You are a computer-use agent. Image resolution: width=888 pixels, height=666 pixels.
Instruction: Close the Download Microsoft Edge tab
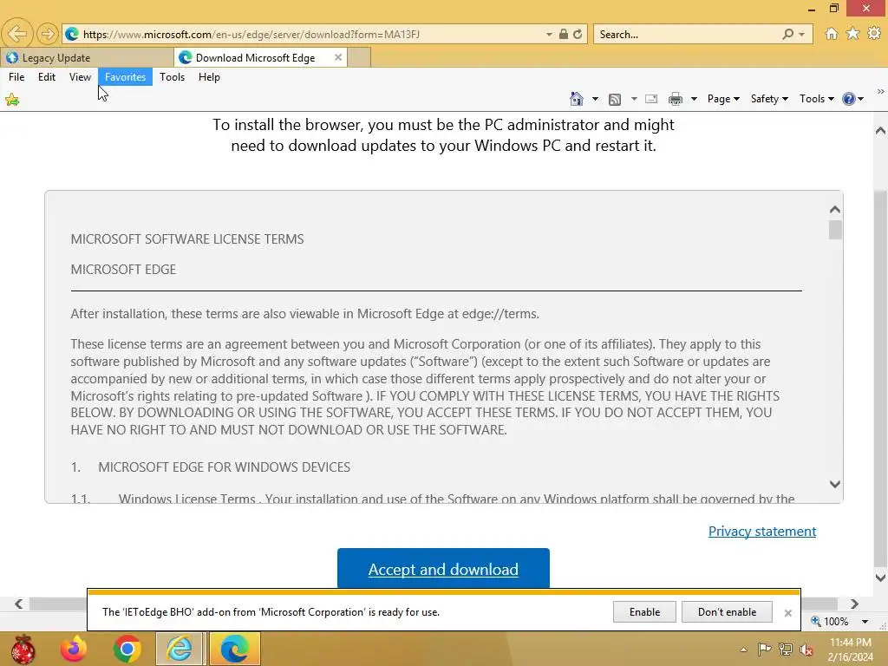click(338, 57)
